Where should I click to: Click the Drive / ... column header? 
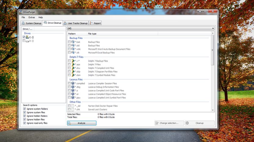click(28, 29)
